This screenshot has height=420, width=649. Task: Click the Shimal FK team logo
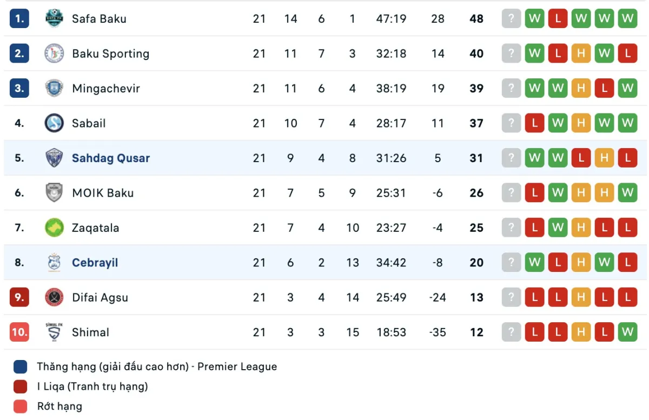(x=54, y=332)
